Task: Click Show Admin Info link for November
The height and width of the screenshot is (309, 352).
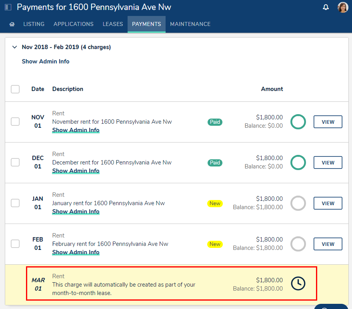Action: pos(76,130)
